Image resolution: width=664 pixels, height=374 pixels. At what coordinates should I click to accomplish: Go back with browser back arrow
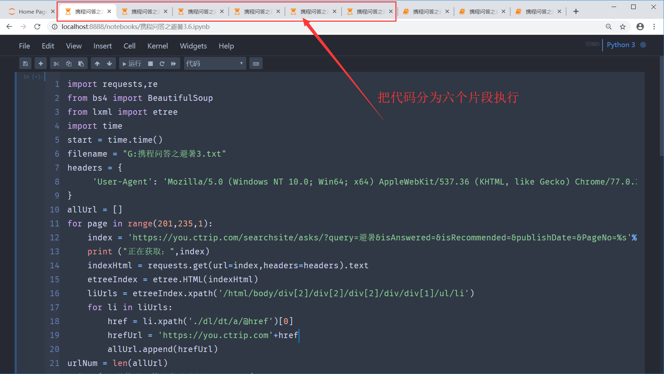[9, 27]
